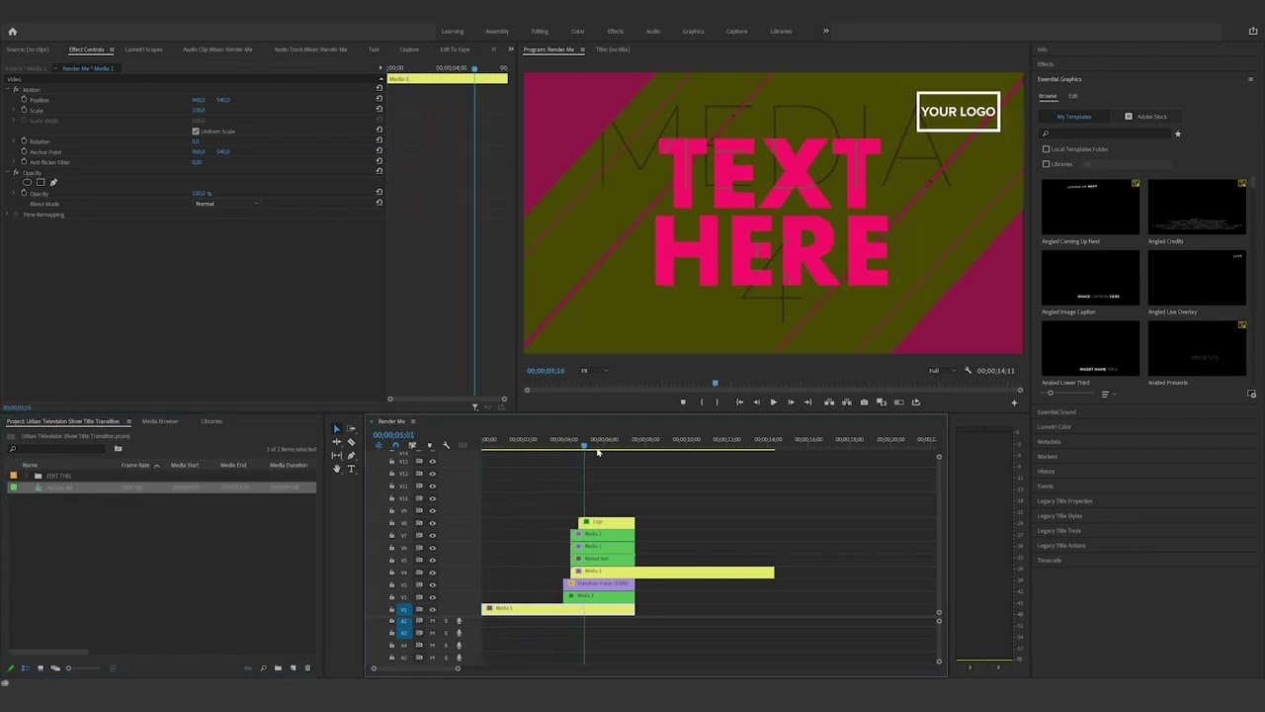1265x712 pixels.
Task: Expand the Scale property
Action: pyautogui.click(x=14, y=111)
